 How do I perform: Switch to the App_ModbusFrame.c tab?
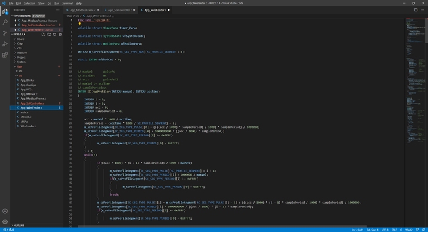[83, 10]
